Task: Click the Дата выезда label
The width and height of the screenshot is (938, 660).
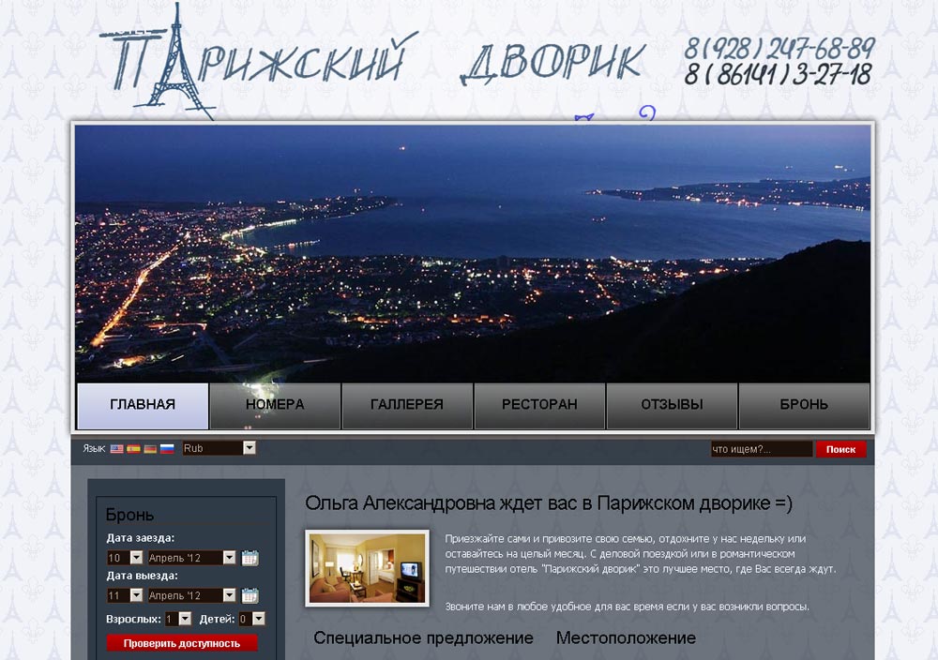Action: [x=142, y=576]
